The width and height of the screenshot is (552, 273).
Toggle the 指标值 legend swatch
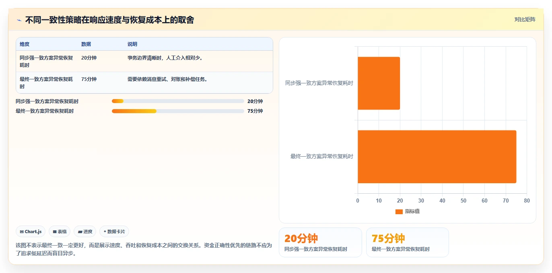(399, 211)
